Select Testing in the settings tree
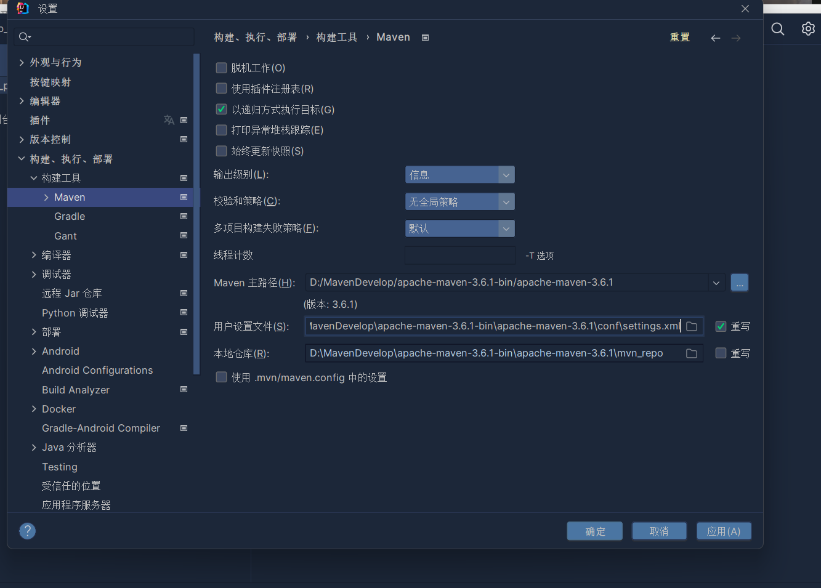The image size is (821, 588). point(60,467)
